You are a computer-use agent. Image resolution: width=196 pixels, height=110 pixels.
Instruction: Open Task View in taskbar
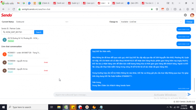52,107
